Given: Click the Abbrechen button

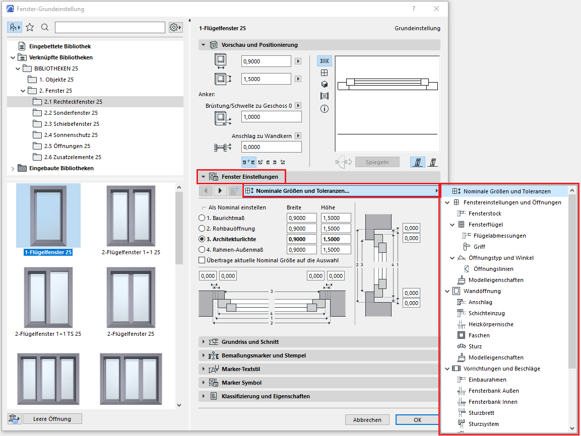Looking at the screenshot, I should pos(367,420).
